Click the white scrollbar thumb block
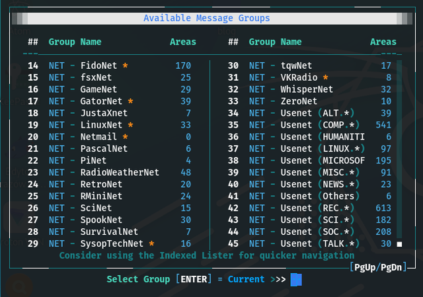 pyautogui.click(x=399, y=244)
